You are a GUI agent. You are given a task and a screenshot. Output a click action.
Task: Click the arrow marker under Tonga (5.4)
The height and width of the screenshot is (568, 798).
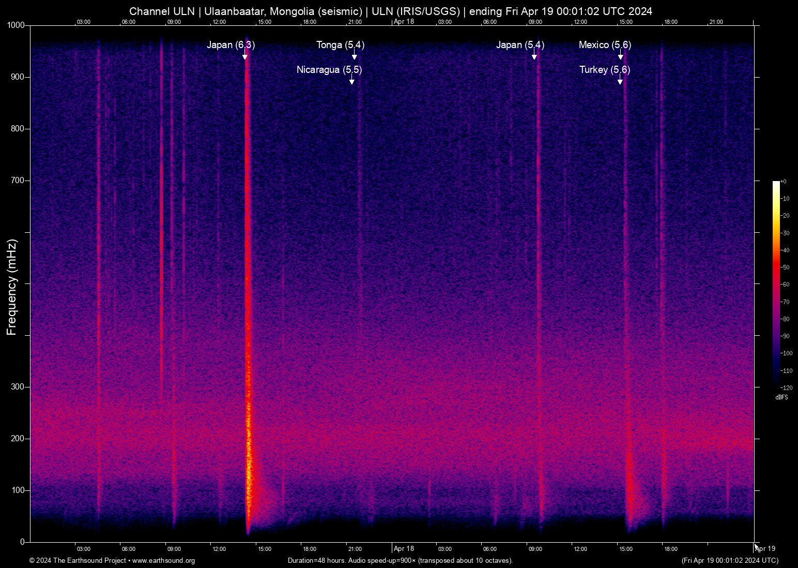(355, 55)
